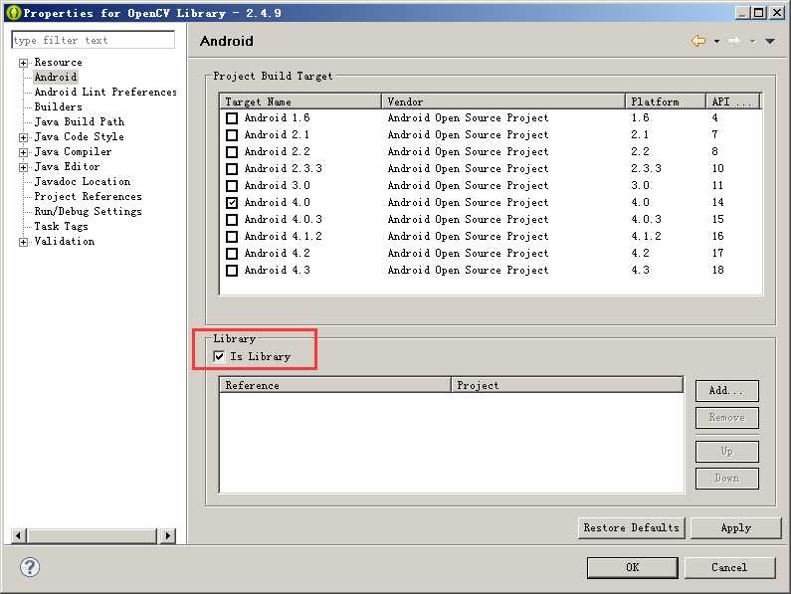Screen dimensions: 791x594
Task: Check the Android 4.1.2 target checkbox
Action: pyautogui.click(x=232, y=237)
